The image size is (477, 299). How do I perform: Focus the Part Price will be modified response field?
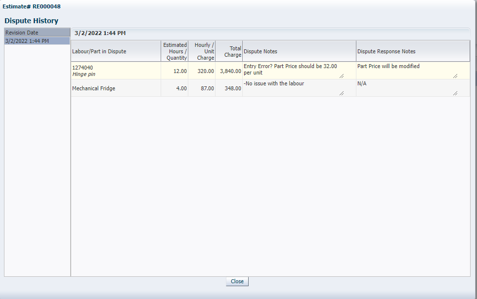point(407,71)
